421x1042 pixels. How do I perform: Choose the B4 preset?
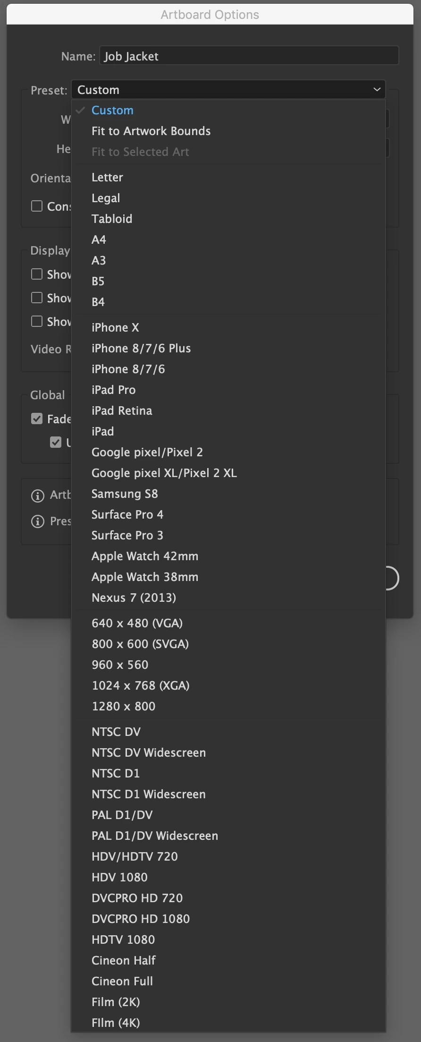tap(228, 302)
